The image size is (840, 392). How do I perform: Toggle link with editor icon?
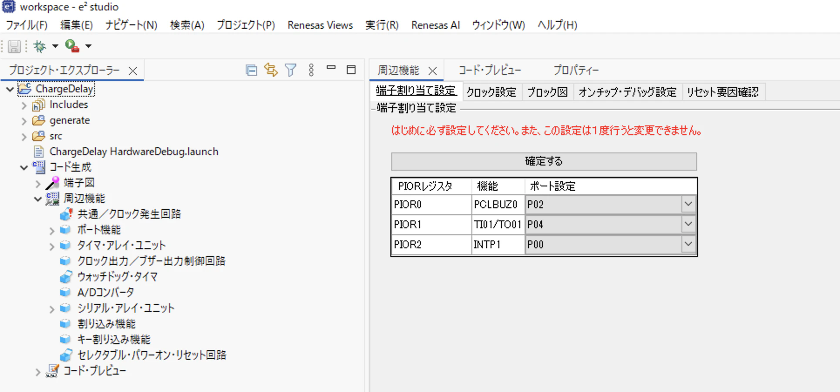pyautogui.click(x=271, y=70)
